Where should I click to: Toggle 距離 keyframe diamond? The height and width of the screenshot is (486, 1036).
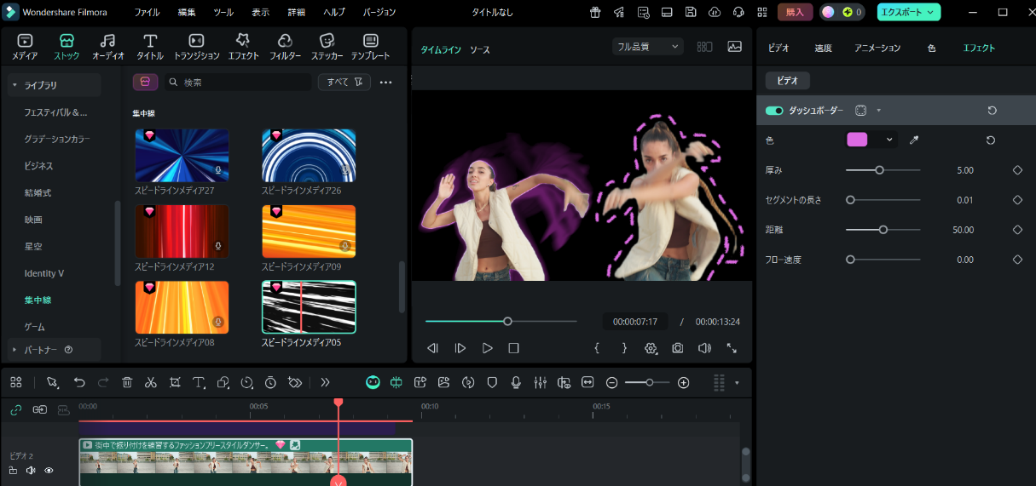pos(1017,230)
